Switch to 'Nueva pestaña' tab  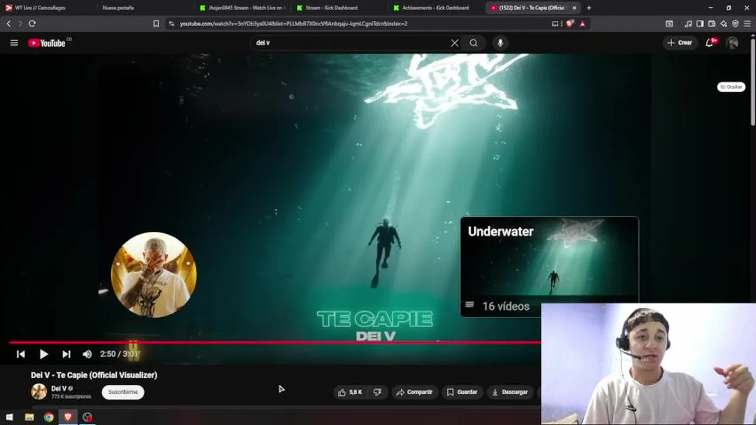click(145, 8)
